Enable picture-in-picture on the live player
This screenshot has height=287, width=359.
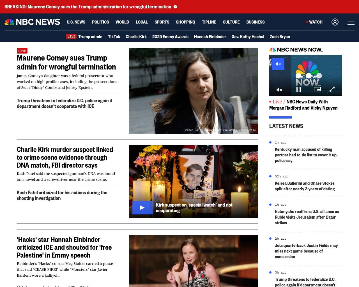317,89
